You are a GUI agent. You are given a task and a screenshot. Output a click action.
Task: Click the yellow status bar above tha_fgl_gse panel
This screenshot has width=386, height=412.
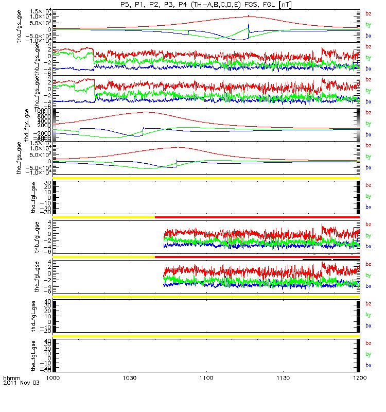[x=206, y=178]
